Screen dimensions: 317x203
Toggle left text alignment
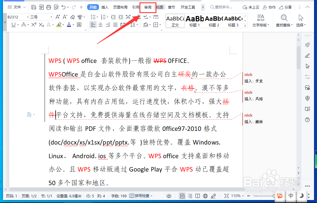[x=93, y=25]
